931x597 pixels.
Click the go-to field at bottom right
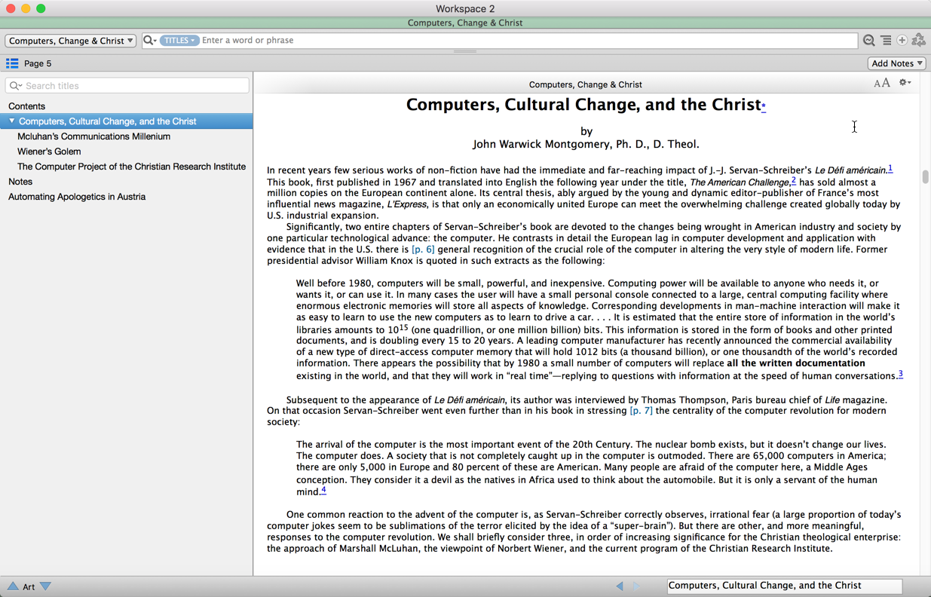784,586
